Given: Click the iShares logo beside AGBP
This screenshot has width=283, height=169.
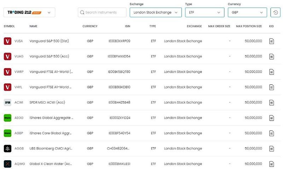Looking at the screenshot, I should (x=7, y=133).
